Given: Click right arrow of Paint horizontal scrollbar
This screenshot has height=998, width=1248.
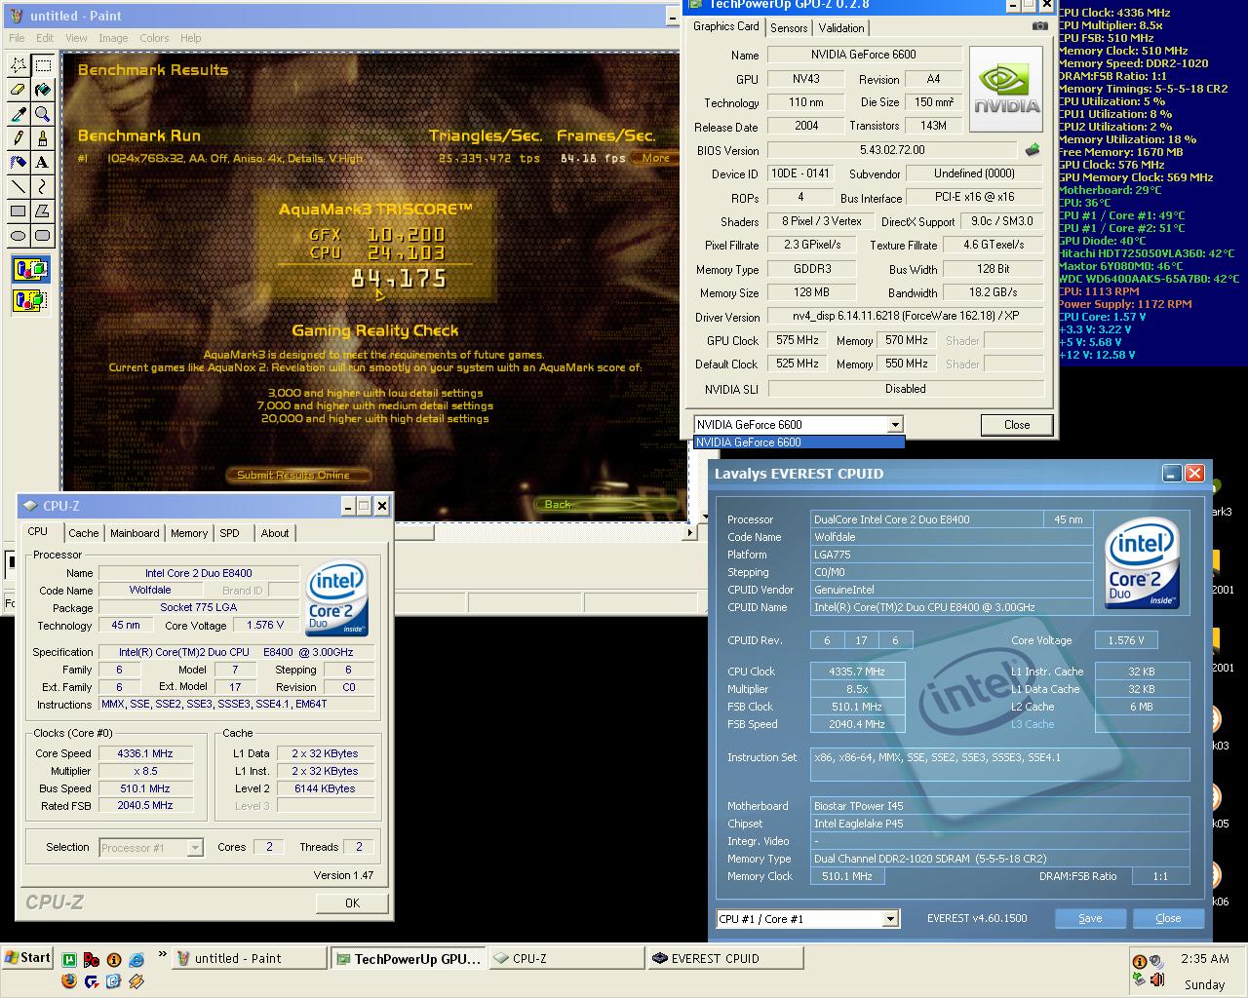Looking at the screenshot, I should coord(689,532).
